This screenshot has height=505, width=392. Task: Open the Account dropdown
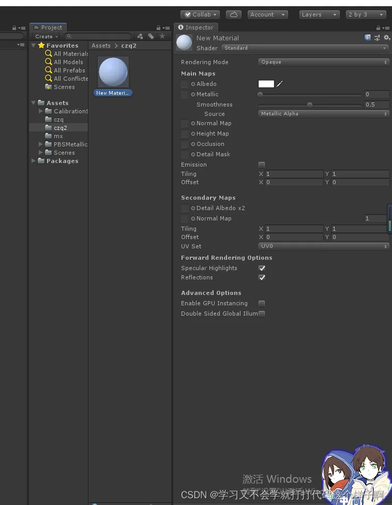click(267, 15)
